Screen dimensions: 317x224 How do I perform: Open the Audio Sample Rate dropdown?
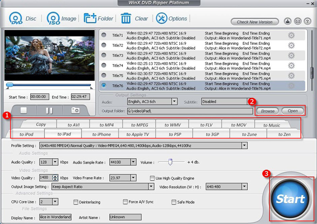[133, 162]
